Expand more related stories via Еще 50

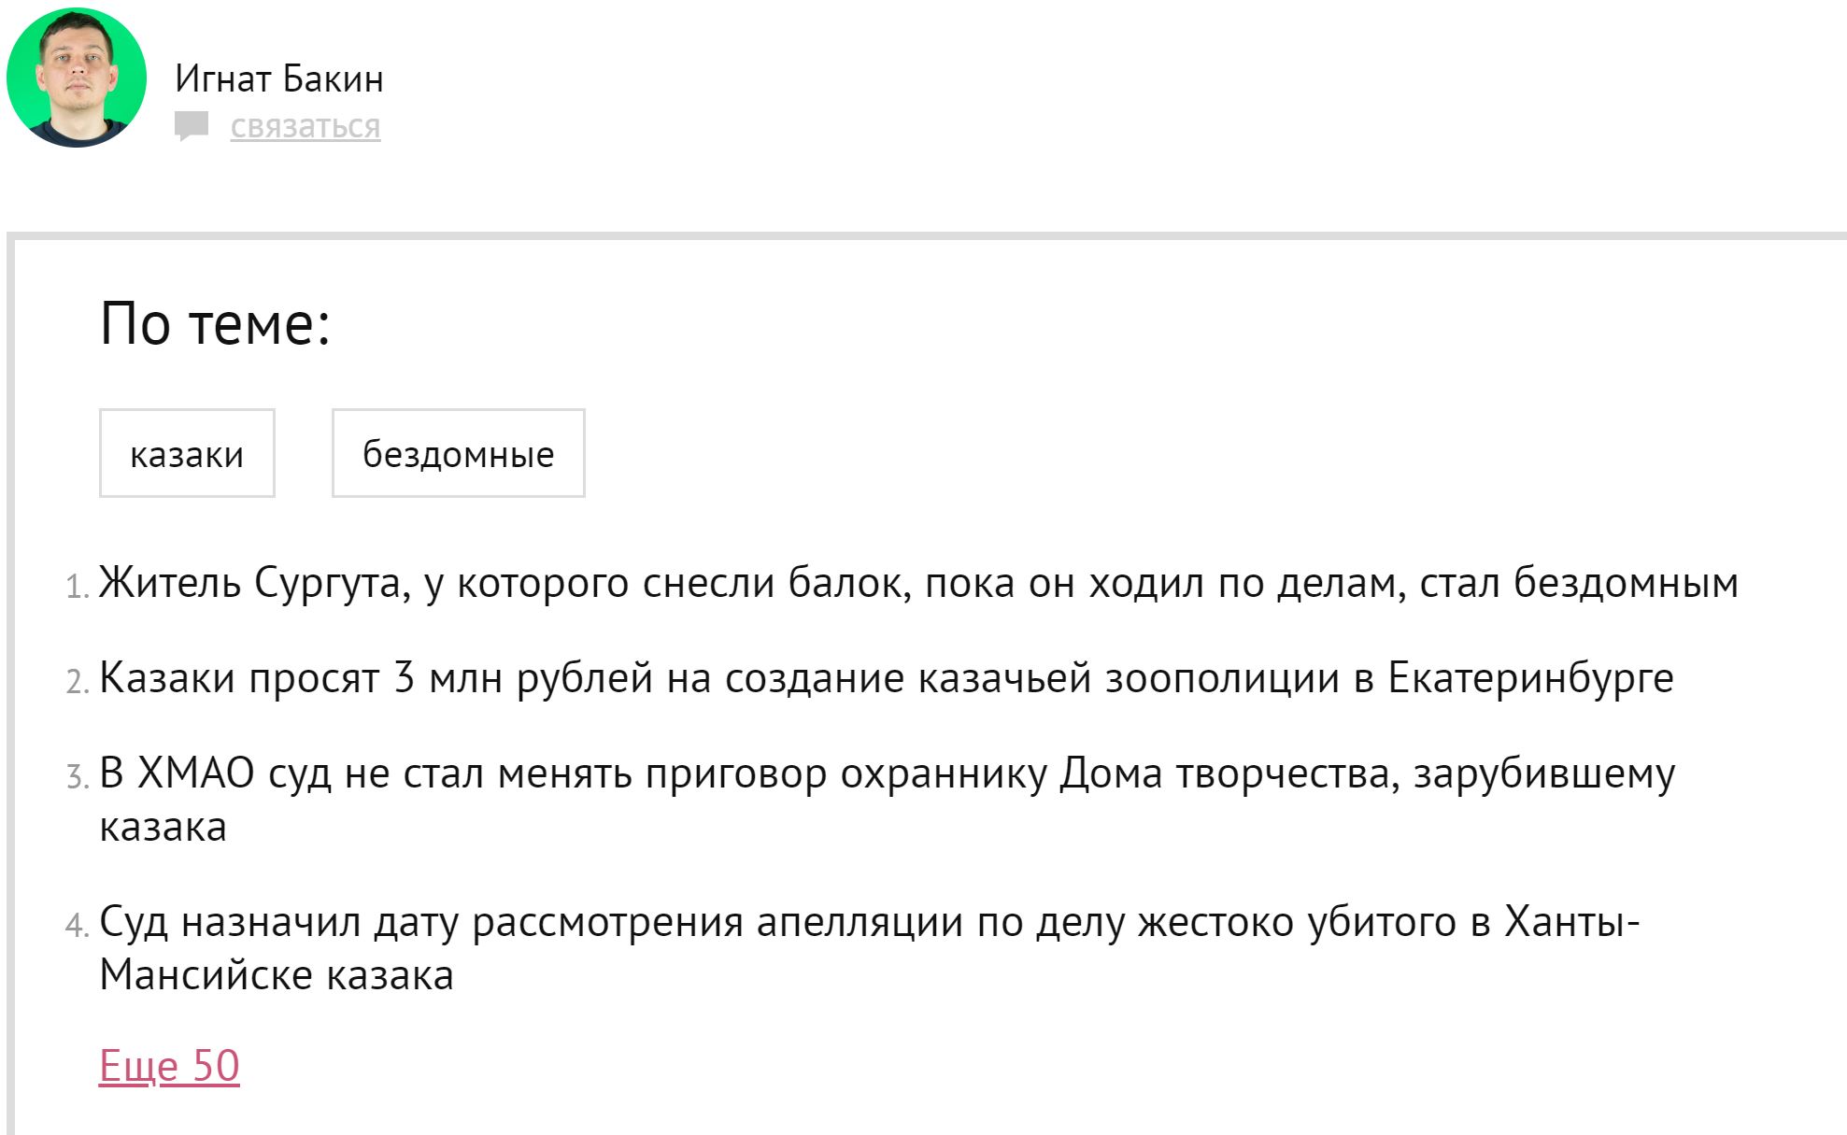click(x=169, y=1066)
